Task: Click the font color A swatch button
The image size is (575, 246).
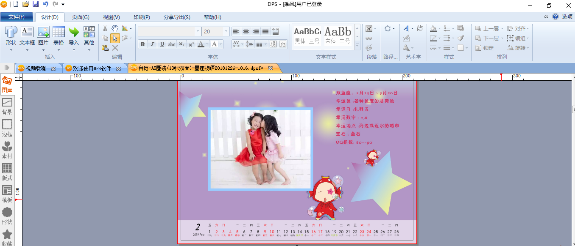Action: pos(201,44)
